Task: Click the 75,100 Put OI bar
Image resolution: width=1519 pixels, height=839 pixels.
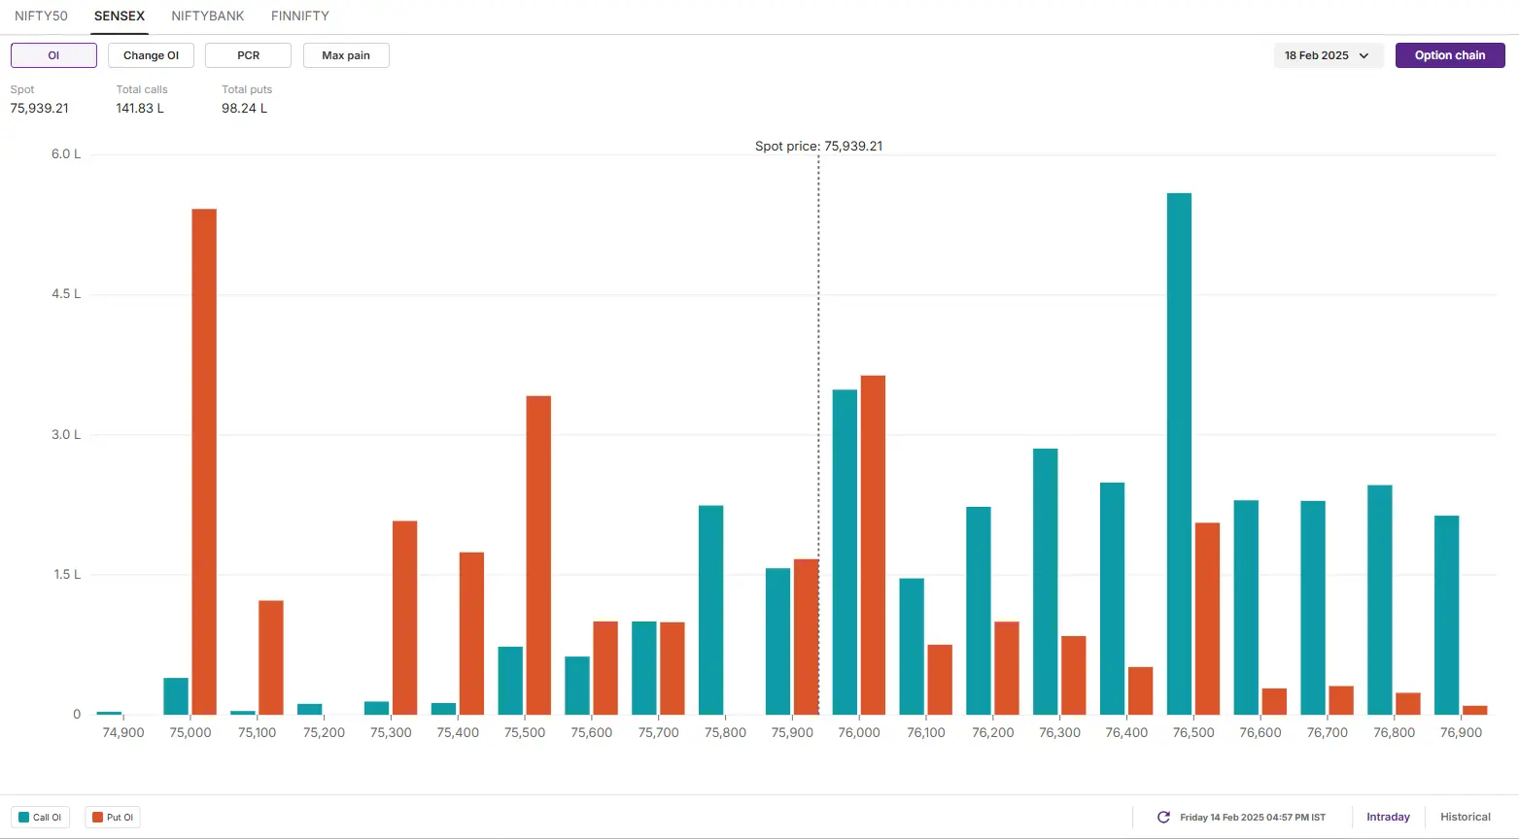Action: [271, 658]
